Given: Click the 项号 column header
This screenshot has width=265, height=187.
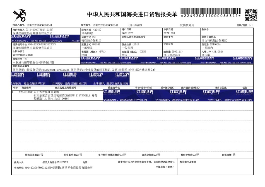Looking at the screenshot, I should (x=15, y=88).
